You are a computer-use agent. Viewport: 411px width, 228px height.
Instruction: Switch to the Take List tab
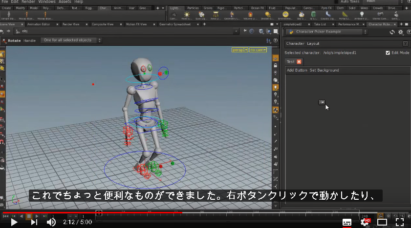coord(320,24)
